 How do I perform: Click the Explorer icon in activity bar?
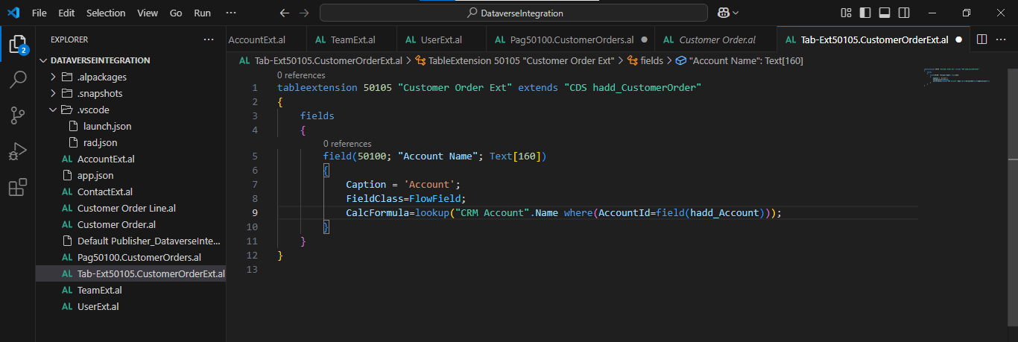[x=18, y=44]
